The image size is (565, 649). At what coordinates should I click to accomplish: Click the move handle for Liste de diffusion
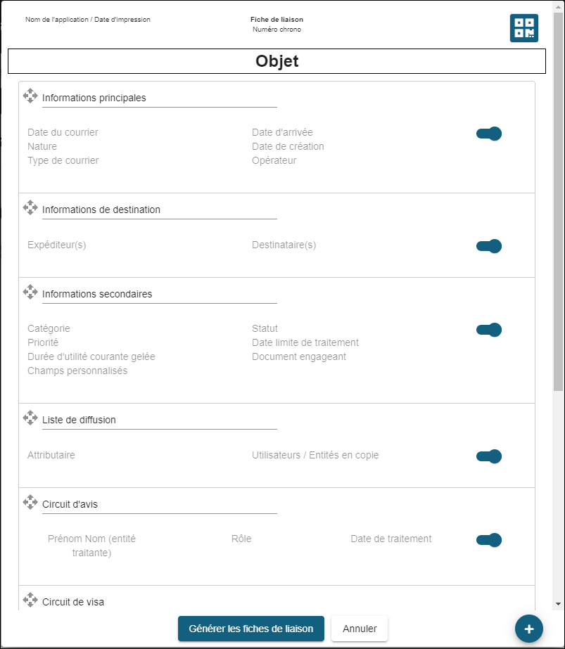pos(30,418)
